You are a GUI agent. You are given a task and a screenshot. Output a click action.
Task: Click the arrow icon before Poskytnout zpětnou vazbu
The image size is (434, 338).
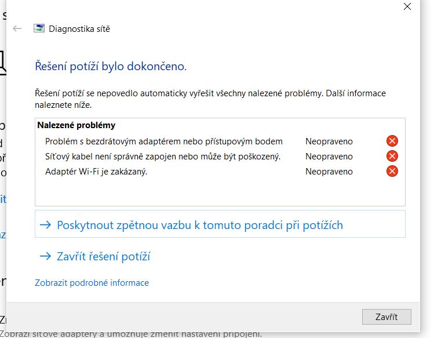(x=45, y=225)
